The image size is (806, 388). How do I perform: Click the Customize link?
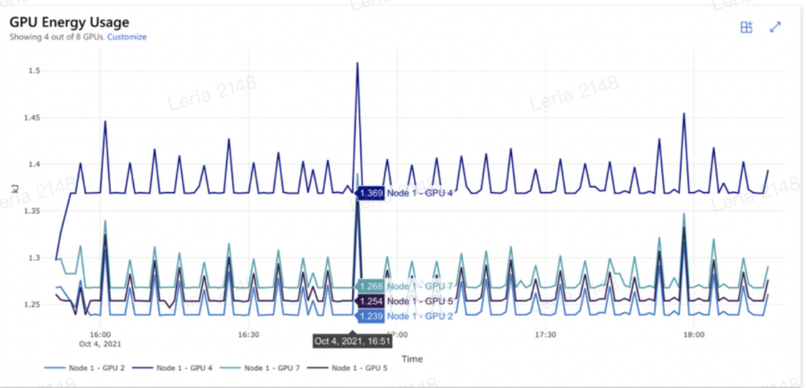[x=127, y=37]
